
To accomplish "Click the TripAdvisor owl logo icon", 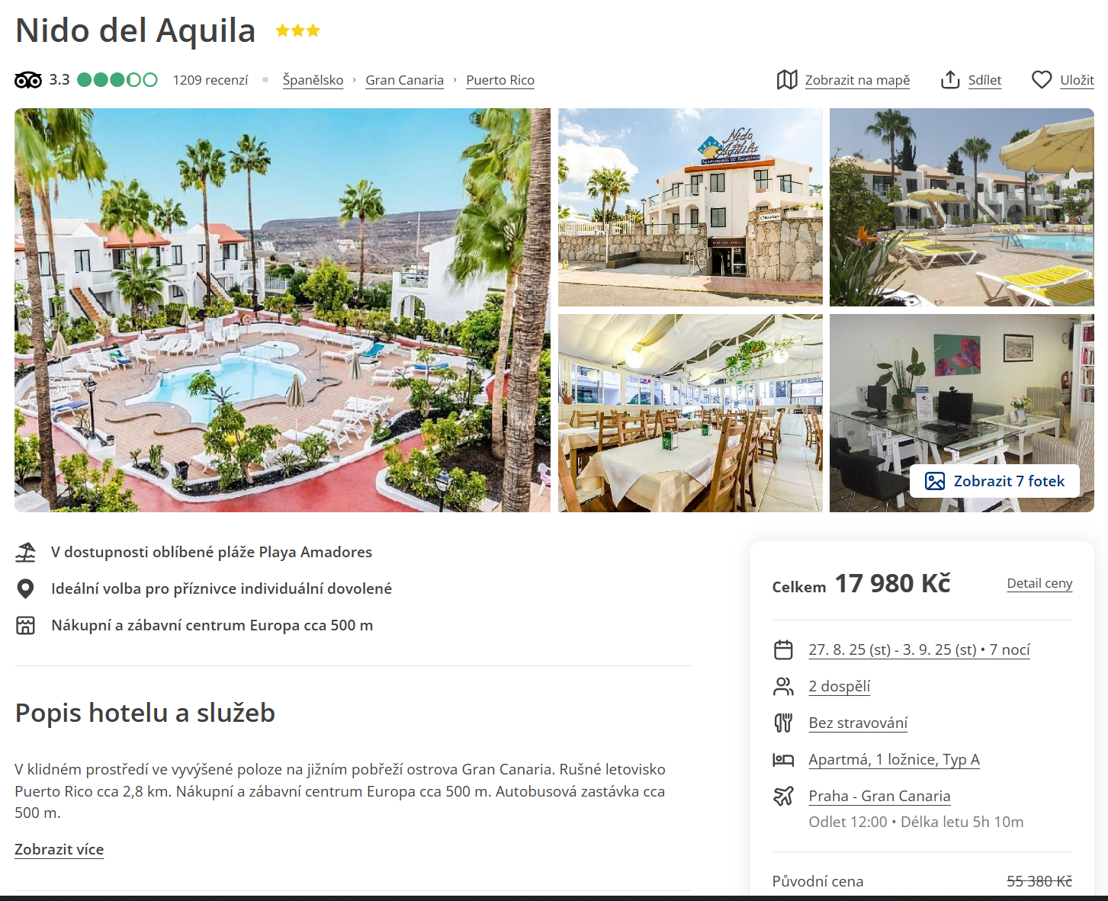I will point(28,80).
